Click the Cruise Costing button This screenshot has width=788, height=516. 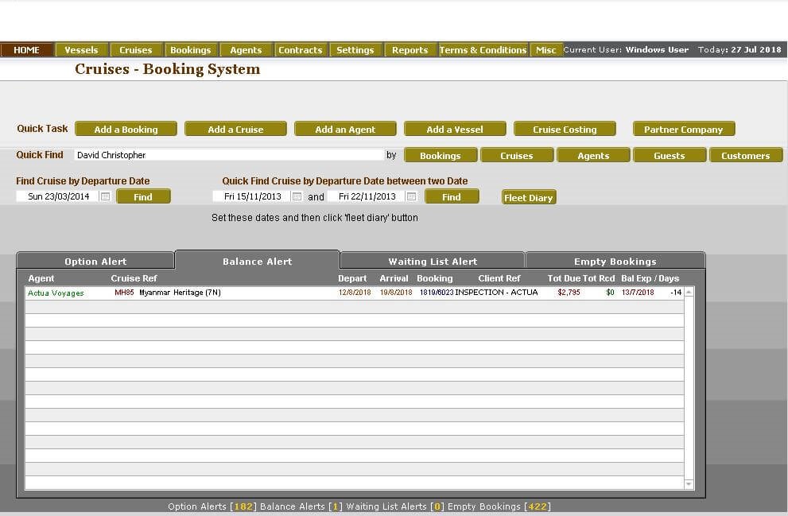point(565,130)
